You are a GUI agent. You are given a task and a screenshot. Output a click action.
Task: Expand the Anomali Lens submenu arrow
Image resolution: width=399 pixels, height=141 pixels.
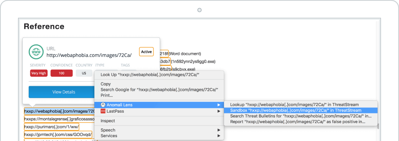pyautogui.click(x=219, y=105)
